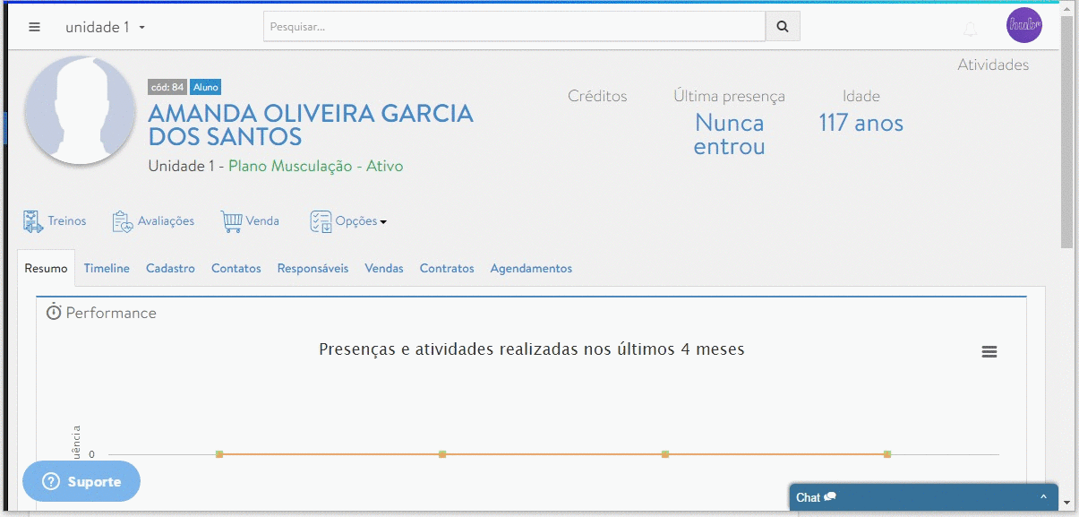Open the Venda shopping cart icon

230,220
